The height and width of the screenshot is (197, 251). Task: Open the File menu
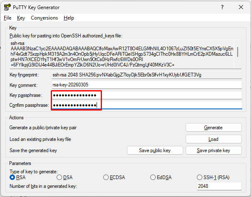click(7, 18)
